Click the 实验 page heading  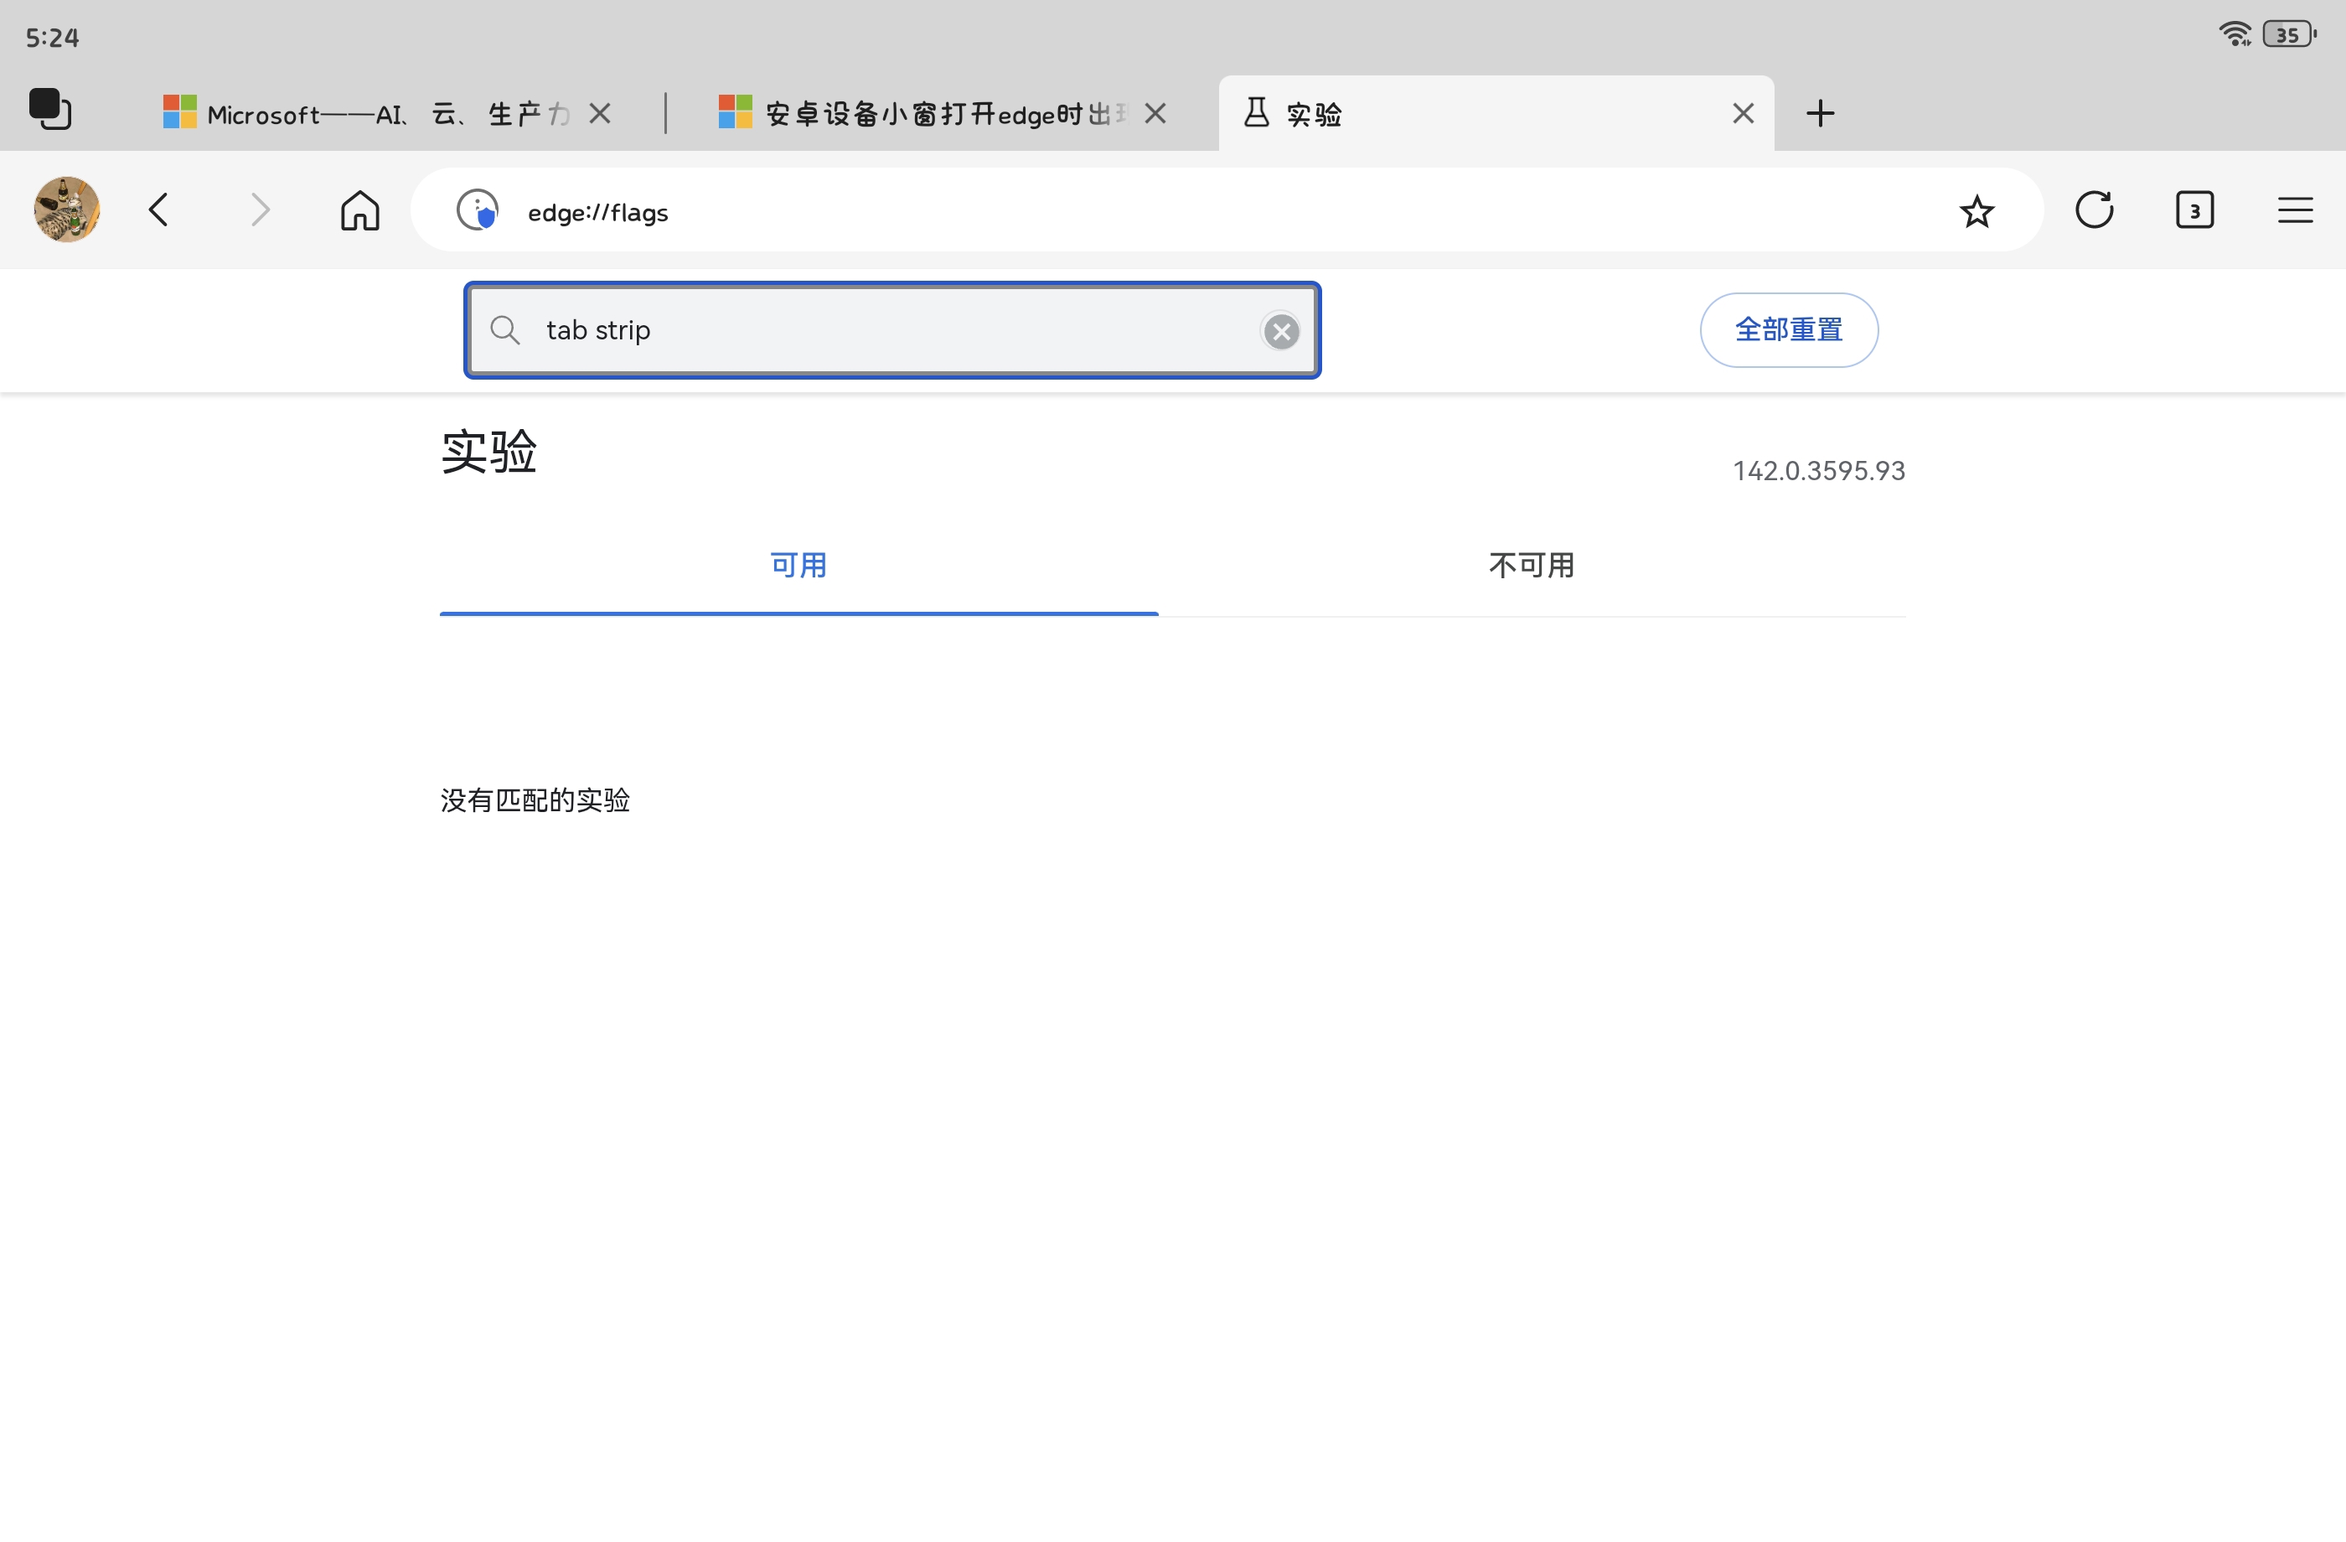click(489, 453)
